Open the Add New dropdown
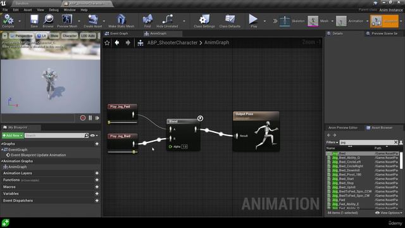405x228 pixels. coord(13,136)
